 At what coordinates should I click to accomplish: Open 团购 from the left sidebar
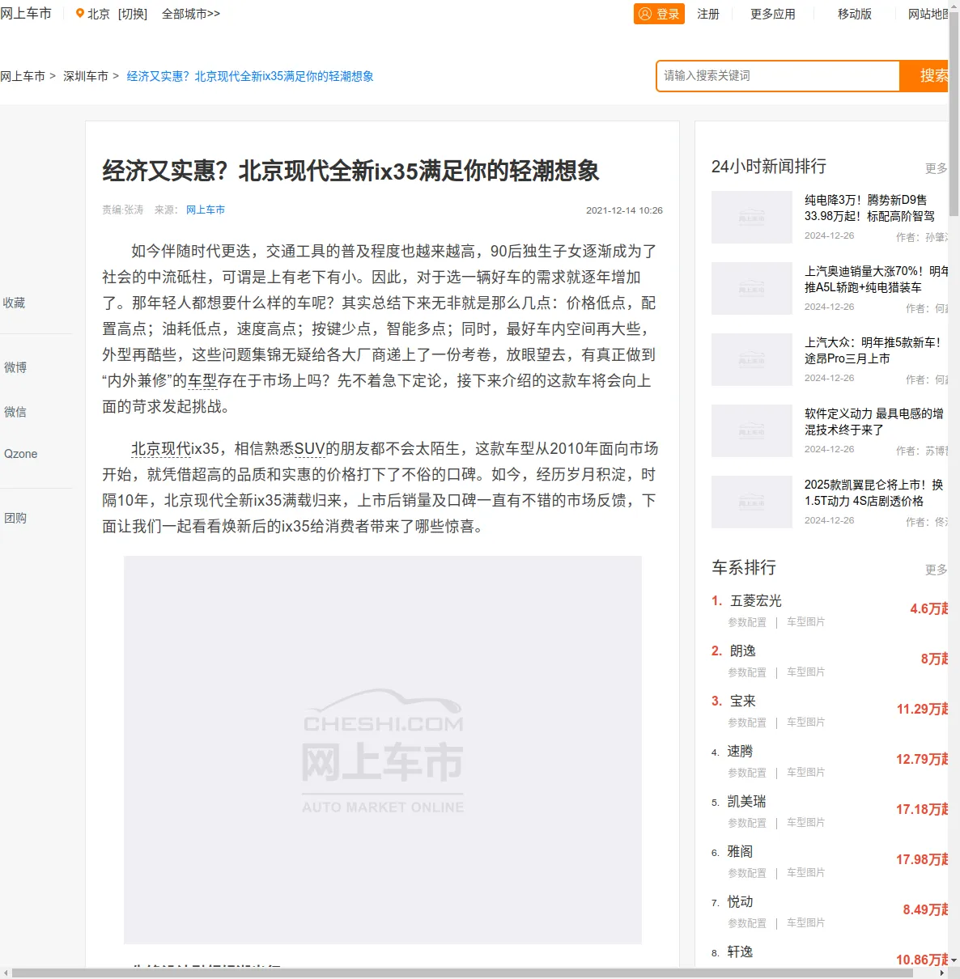pos(15,518)
